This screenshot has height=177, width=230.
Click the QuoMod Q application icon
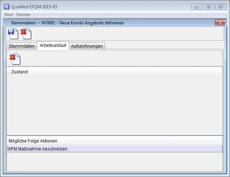pyautogui.click(x=6, y=7)
